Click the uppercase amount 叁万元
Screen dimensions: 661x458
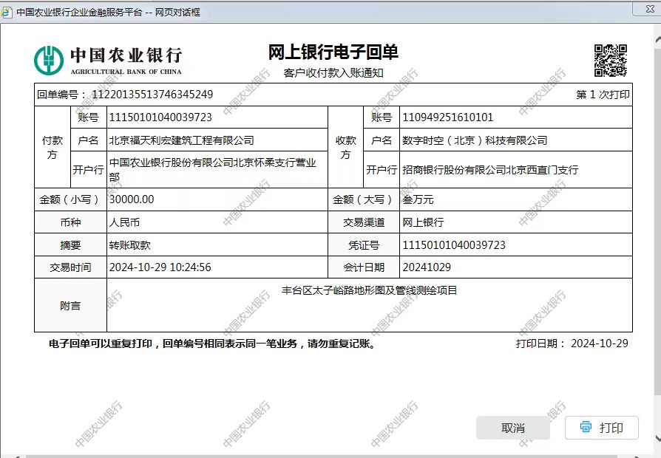417,199
